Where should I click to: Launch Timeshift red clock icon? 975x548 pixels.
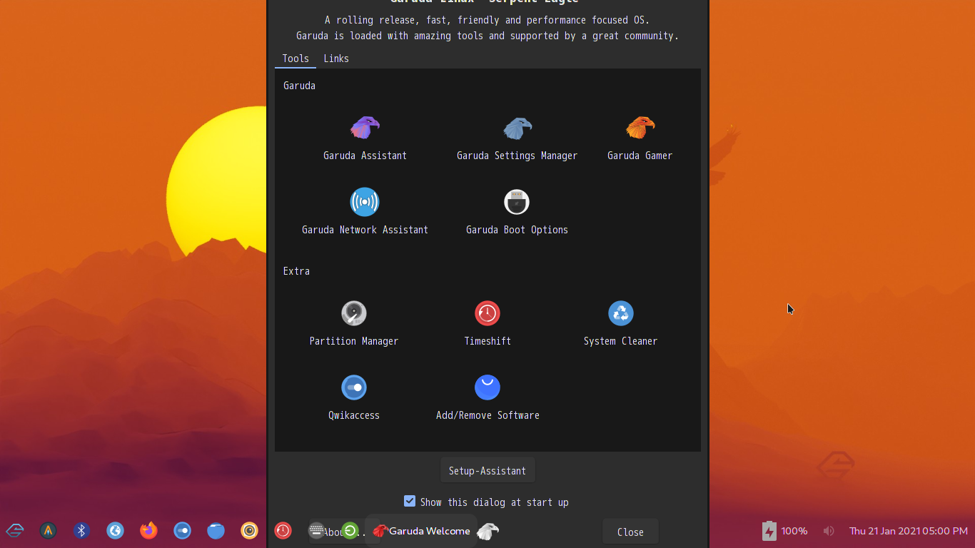[487, 313]
